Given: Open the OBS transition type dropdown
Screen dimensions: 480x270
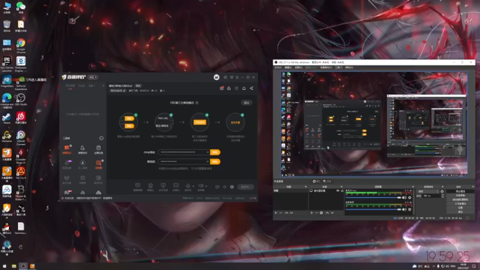Looking at the screenshot, I should [428, 191].
